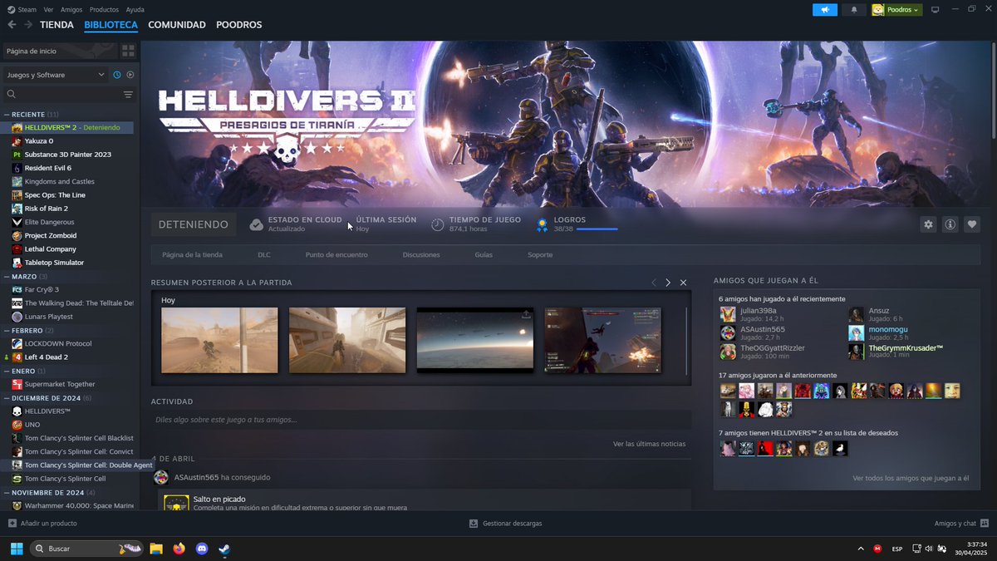This screenshot has width=997, height=561.
Task: Click the activity message input field
Action: 421,420
